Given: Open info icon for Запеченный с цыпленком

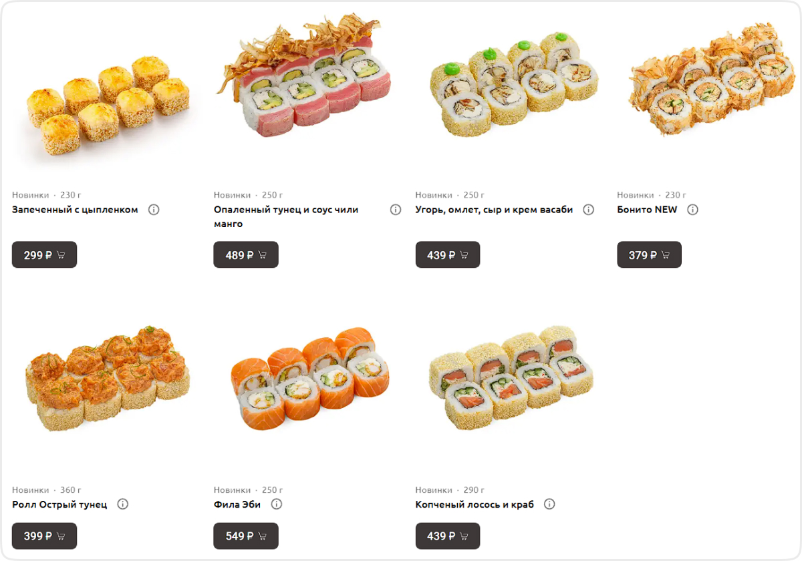Looking at the screenshot, I should pos(154,210).
